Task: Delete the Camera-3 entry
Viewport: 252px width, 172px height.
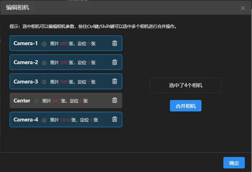Action: pyautogui.click(x=115, y=81)
